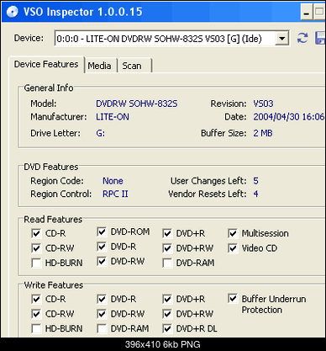Viewport: 326px width, 351px height.
Task: Toggle the Video CD checkbox
Action: click(233, 248)
